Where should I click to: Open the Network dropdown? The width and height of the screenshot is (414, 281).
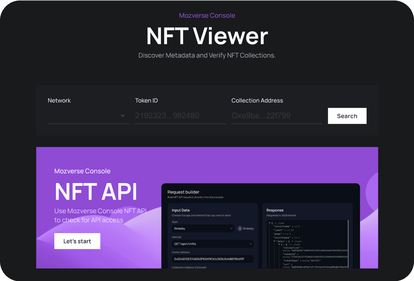tap(88, 116)
